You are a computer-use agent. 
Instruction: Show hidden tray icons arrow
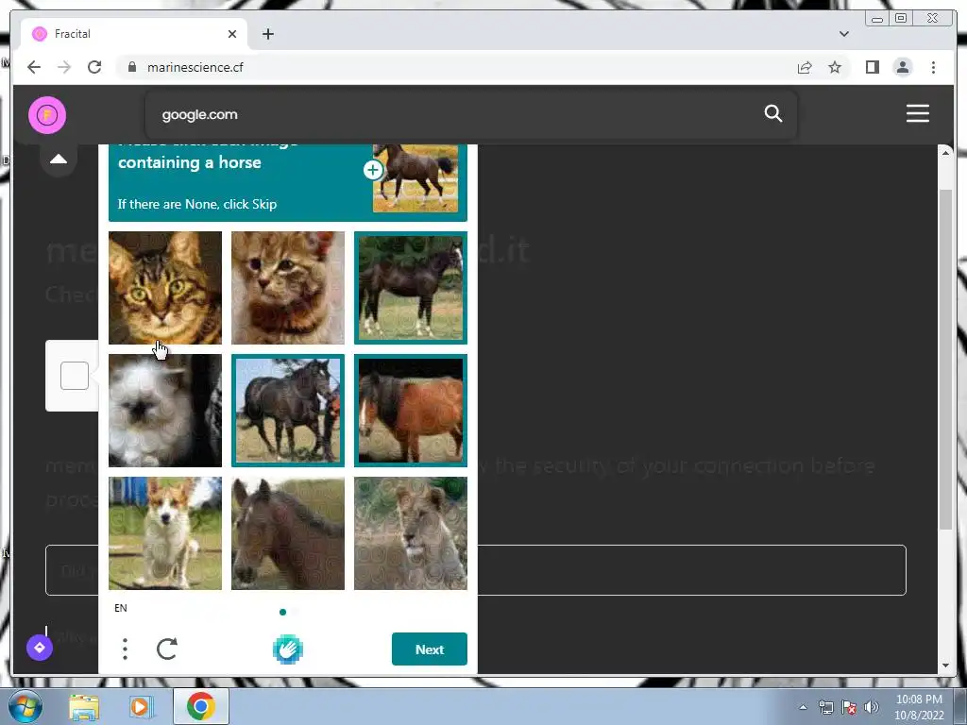[803, 707]
